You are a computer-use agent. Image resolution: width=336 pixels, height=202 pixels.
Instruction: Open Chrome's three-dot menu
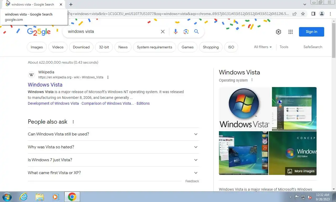tap(330, 14)
